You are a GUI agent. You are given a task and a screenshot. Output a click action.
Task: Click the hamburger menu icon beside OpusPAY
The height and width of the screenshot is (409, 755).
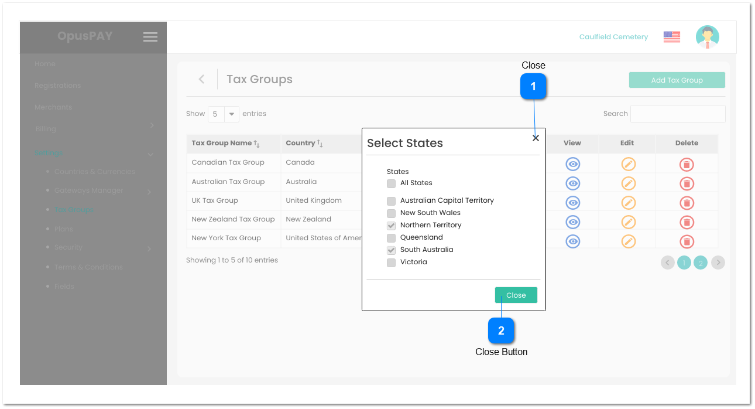click(x=150, y=37)
